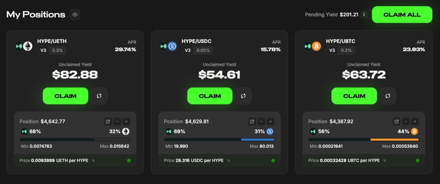Viewport: 440px width, 184px height.
Task: Click the USDC icon beside 31%
Action: pyautogui.click(x=270, y=131)
